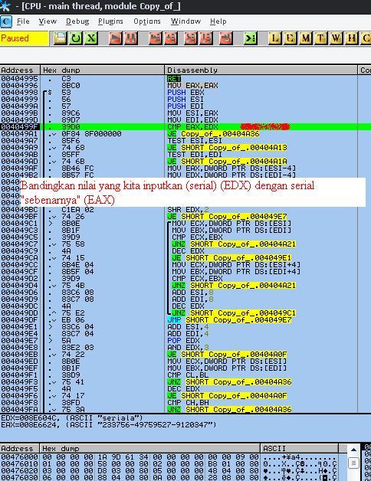Image resolution: width=371 pixels, height=481 pixels.
Task: Show the Handles window (H)
Action: point(351,38)
